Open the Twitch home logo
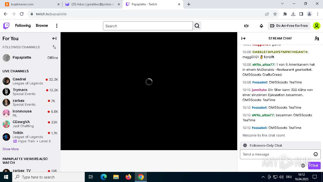 coord(6,26)
